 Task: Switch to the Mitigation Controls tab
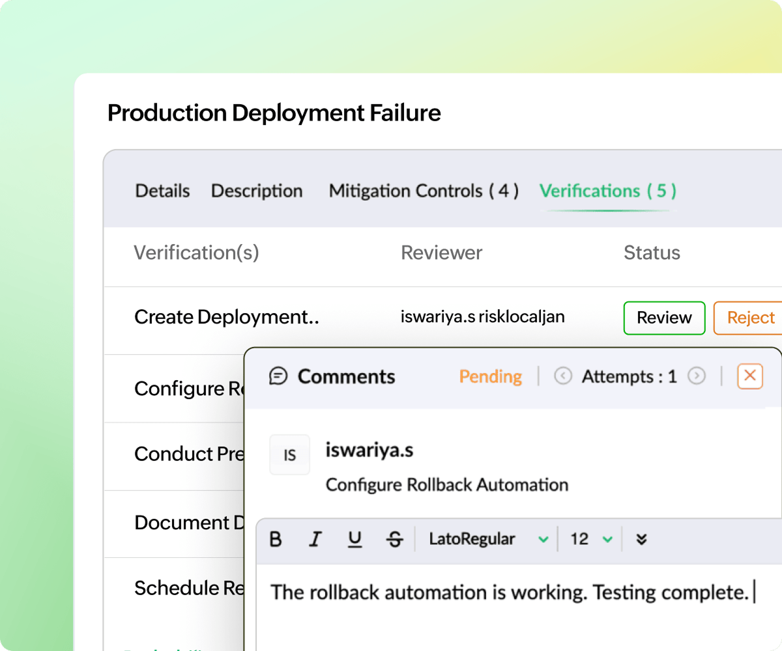tap(423, 191)
